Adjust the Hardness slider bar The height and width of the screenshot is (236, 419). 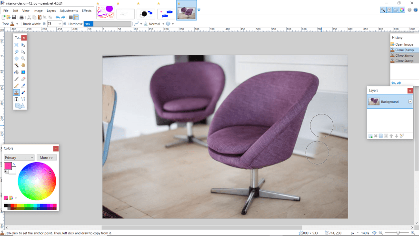(x=107, y=24)
